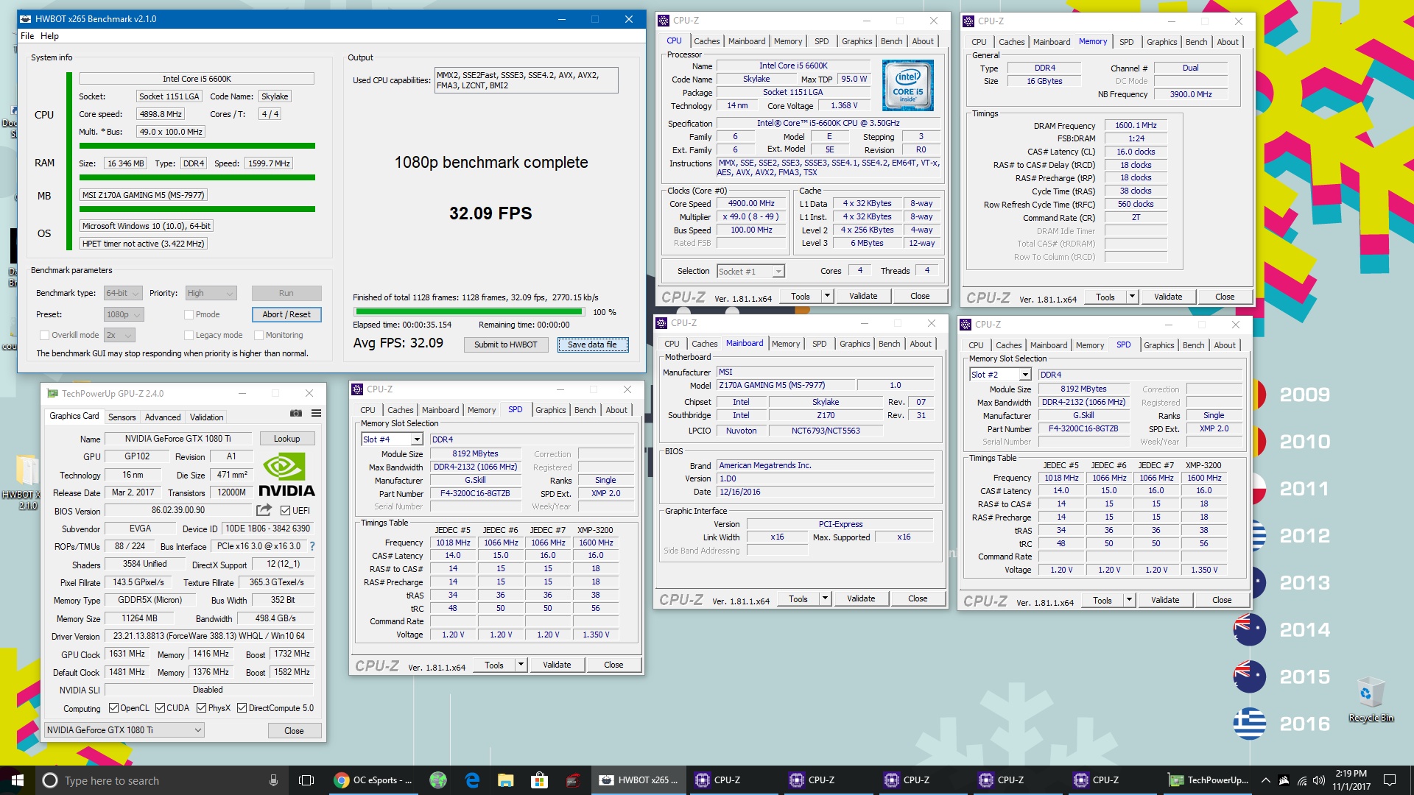Click the Lookup button in GPU-Z
Viewport: 1414px width, 795px height.
point(286,439)
